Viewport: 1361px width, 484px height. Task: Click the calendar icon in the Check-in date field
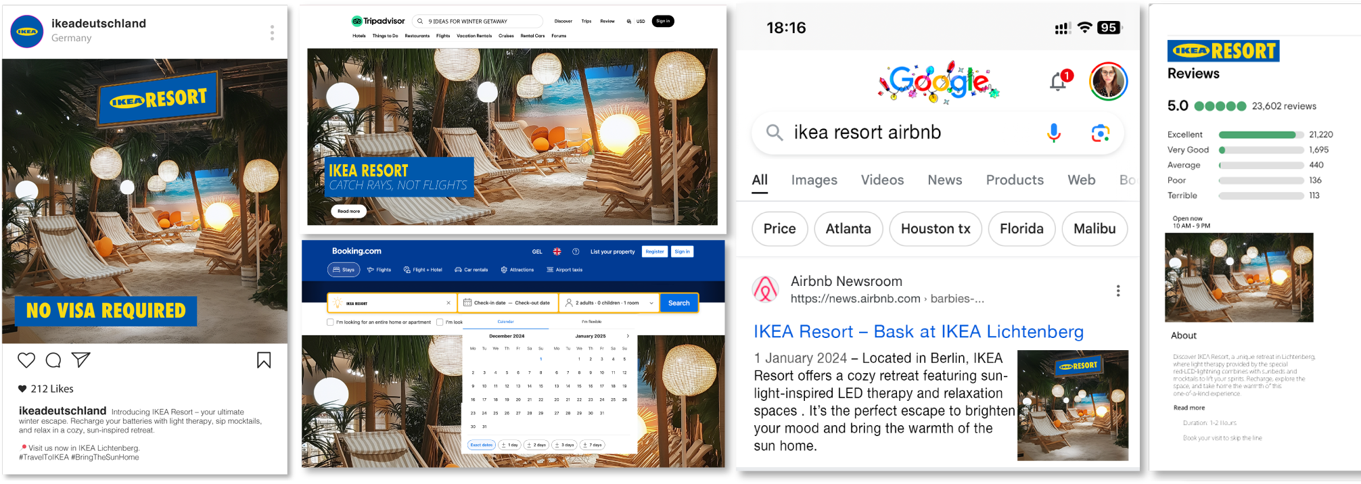click(x=467, y=303)
